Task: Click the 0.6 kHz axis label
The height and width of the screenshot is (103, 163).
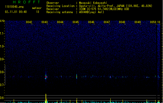Action: (2, 98)
